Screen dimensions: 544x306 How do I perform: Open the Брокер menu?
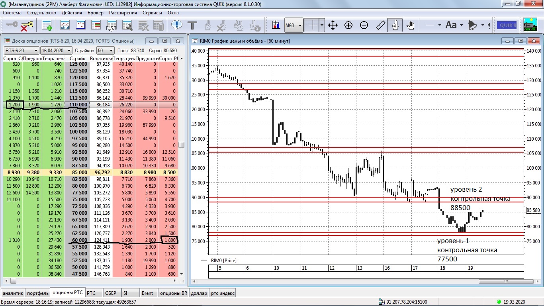point(96,13)
